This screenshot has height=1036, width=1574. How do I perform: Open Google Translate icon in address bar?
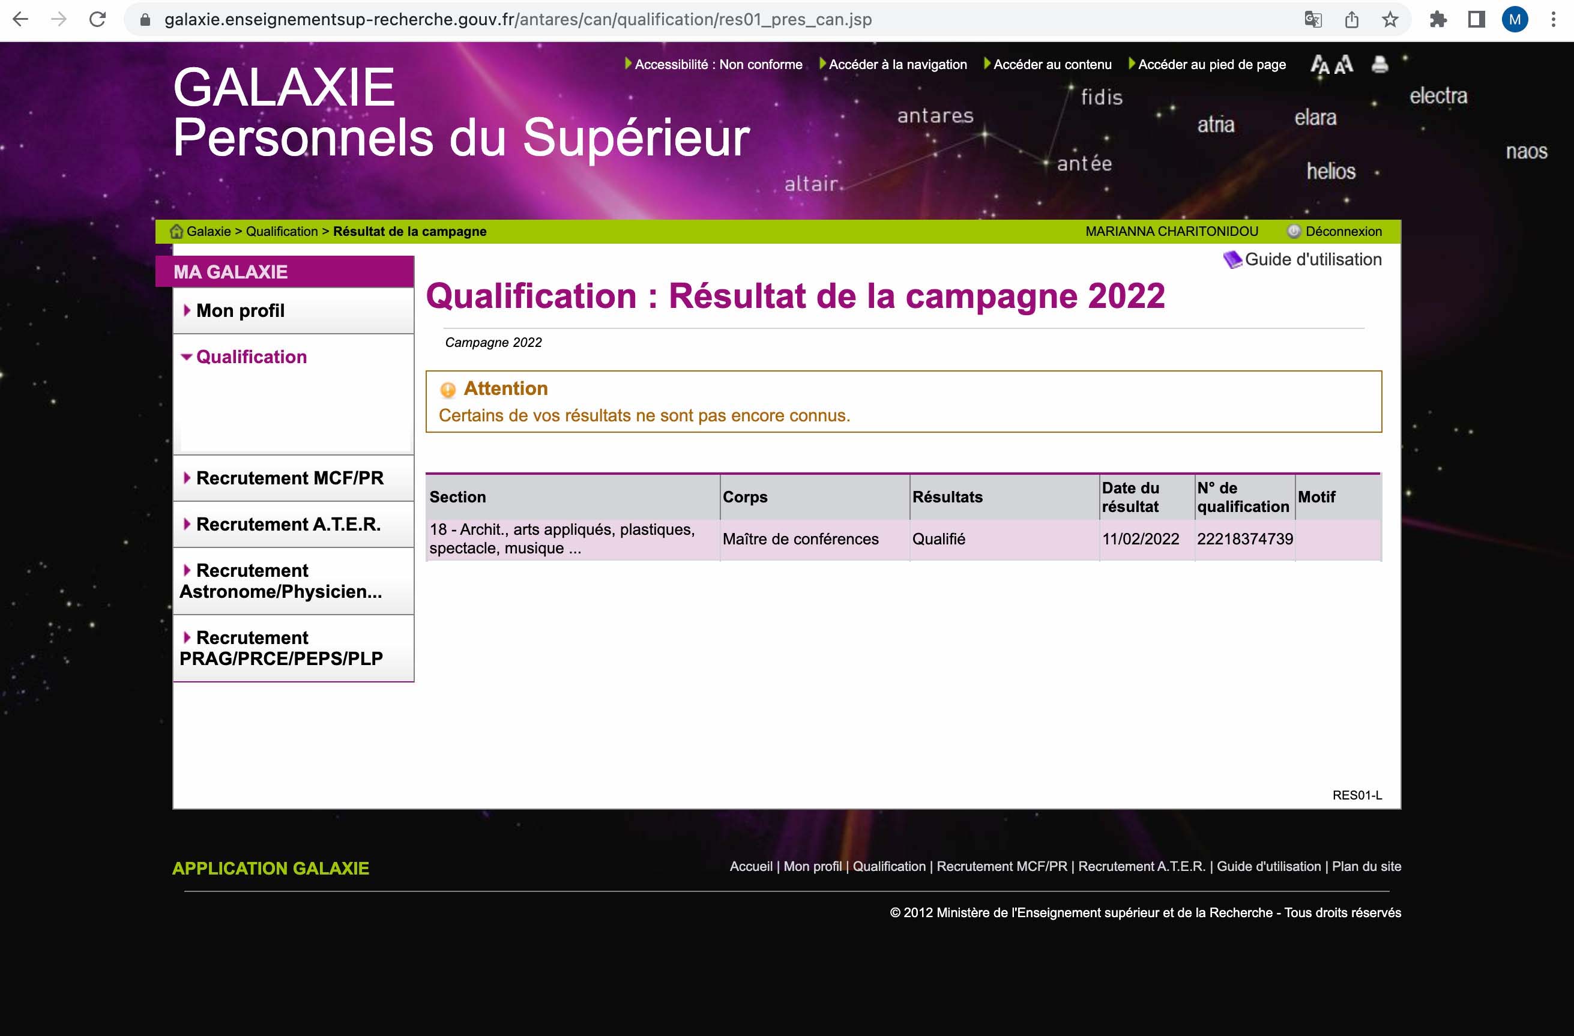1313,19
